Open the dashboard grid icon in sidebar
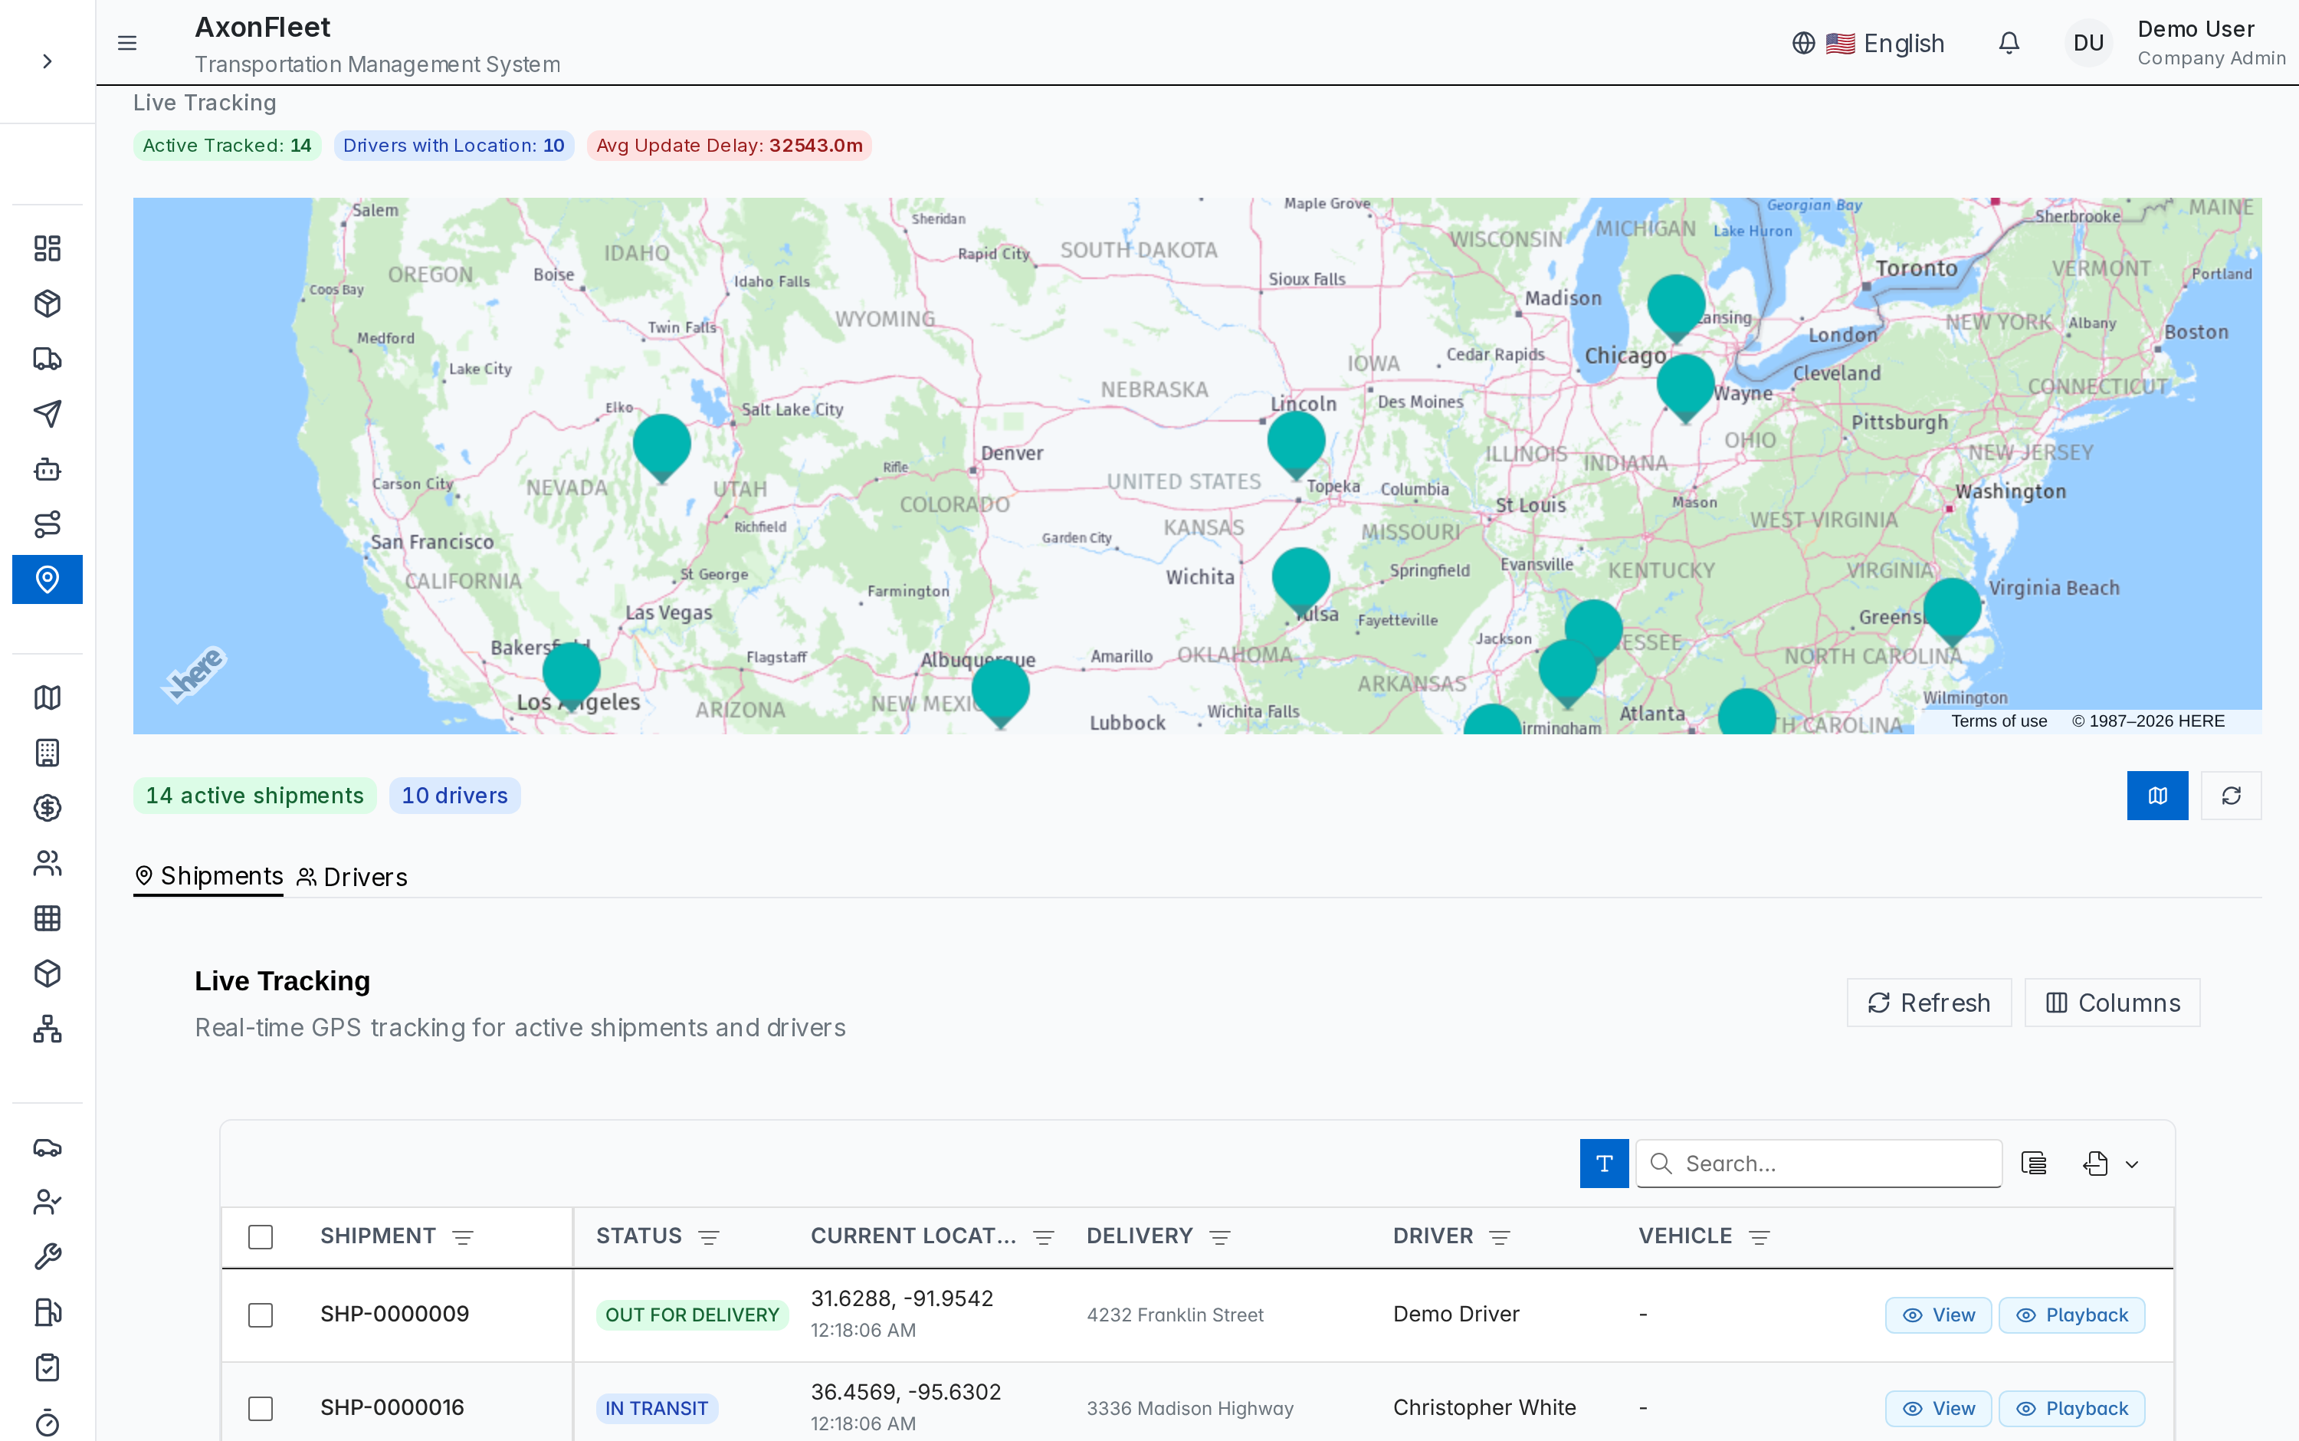2299x1441 pixels. [x=47, y=249]
